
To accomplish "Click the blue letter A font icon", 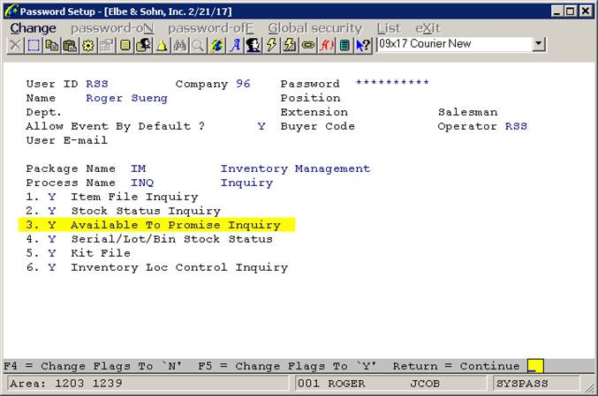I will [x=235, y=46].
